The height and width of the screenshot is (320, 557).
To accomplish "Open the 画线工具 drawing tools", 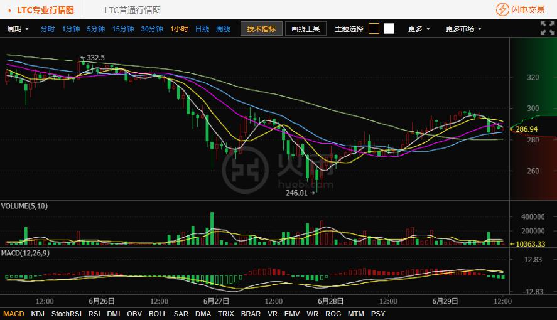I will [x=306, y=29].
